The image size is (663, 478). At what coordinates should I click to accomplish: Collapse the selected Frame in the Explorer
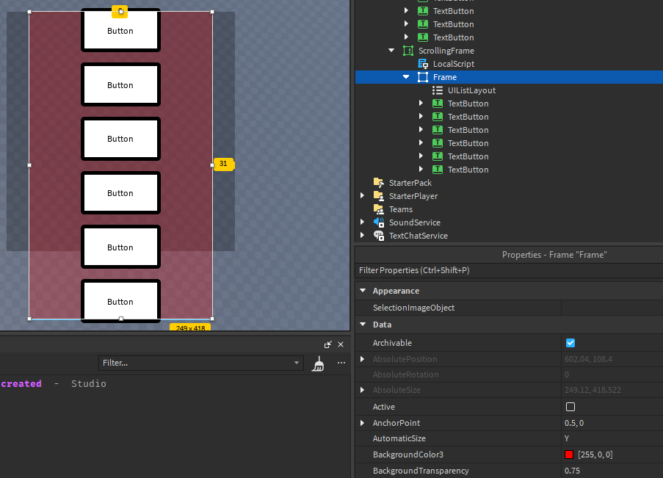coord(405,76)
